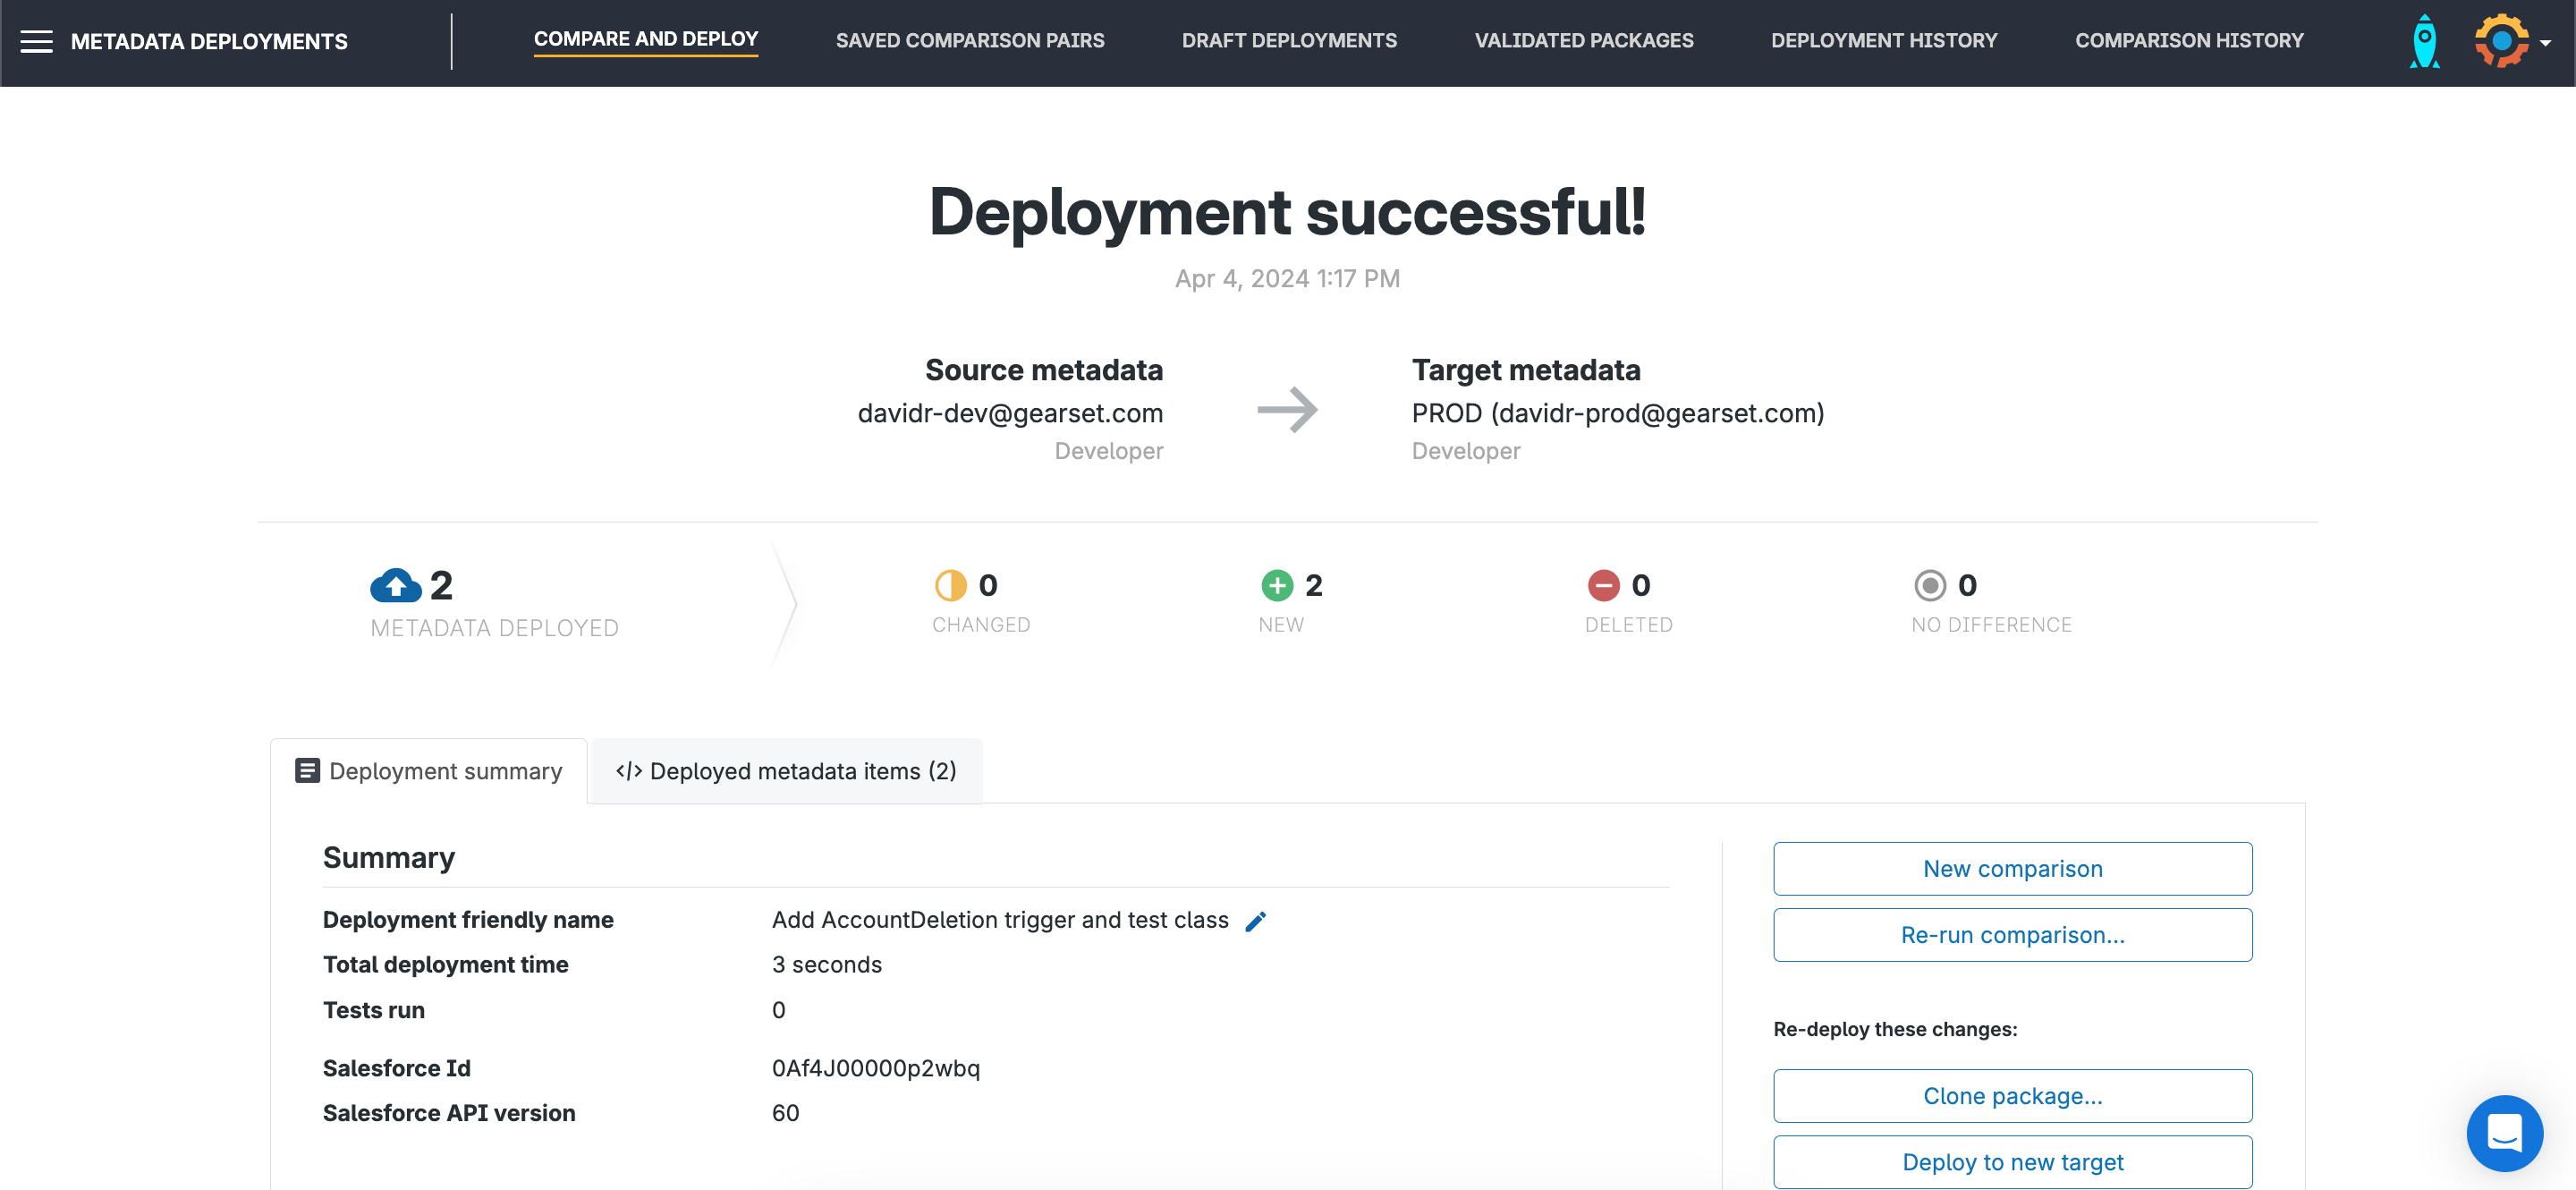Expand the account dropdown arrow
Screen dimensions: 2576x1190
[2545, 43]
